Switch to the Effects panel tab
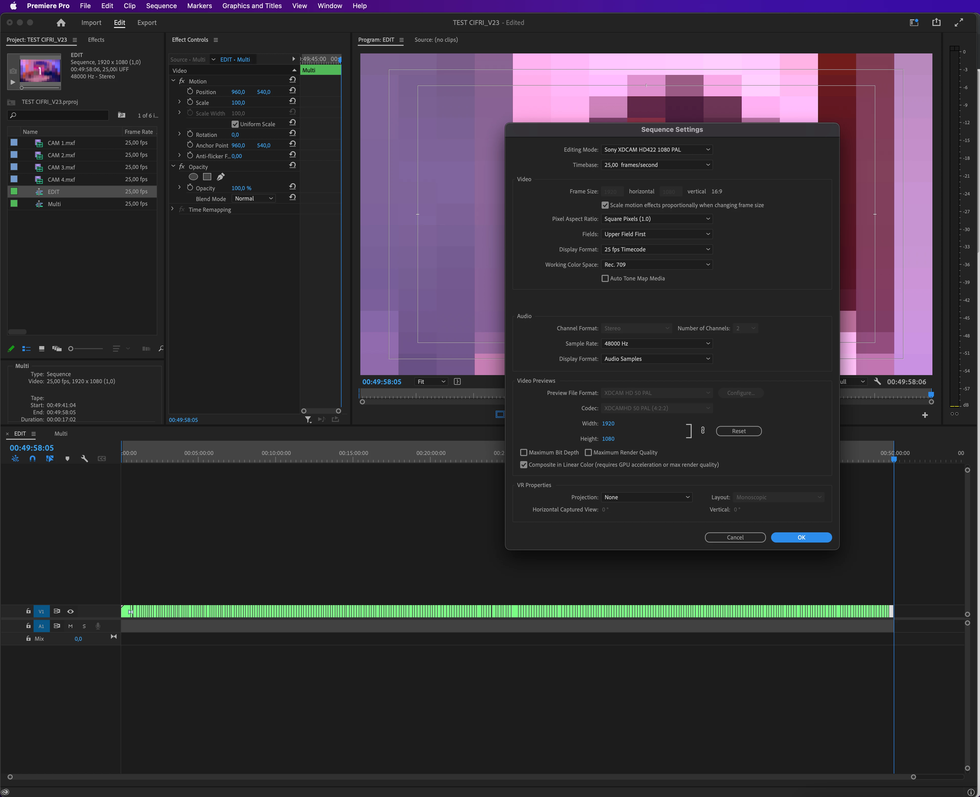980x797 pixels. [96, 40]
